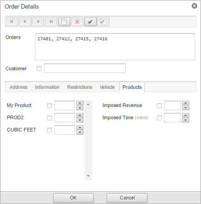The width and height of the screenshot is (201, 204).
Task: Switch to the Restrictions tab
Action: 80,87
